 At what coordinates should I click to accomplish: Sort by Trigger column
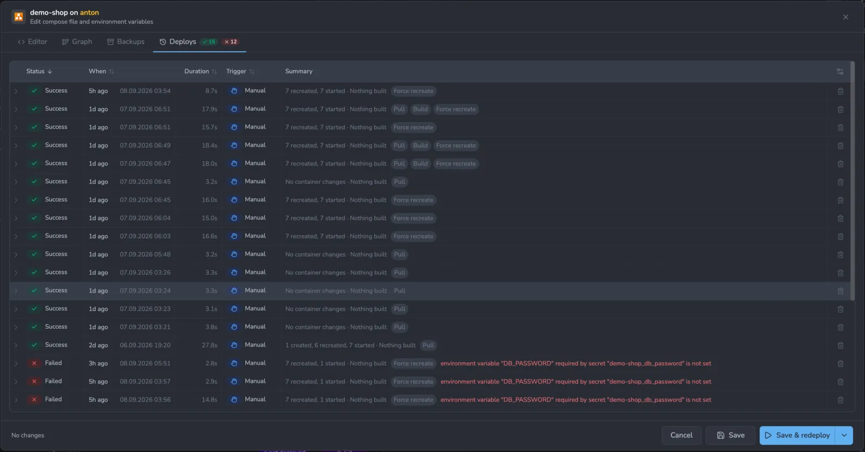pos(240,71)
